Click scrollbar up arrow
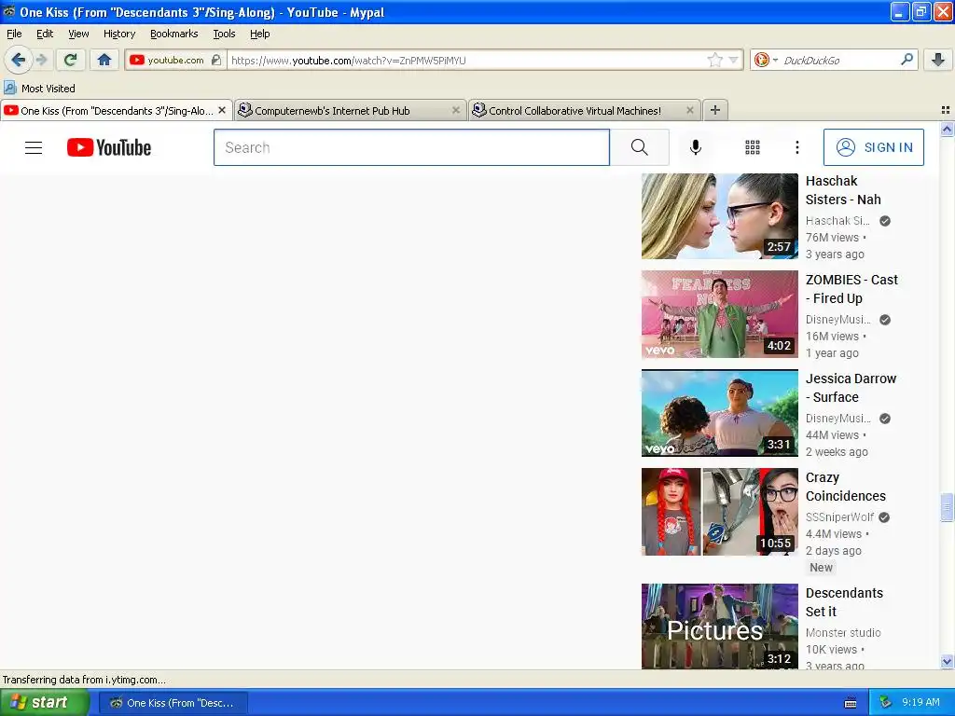 [x=947, y=129]
